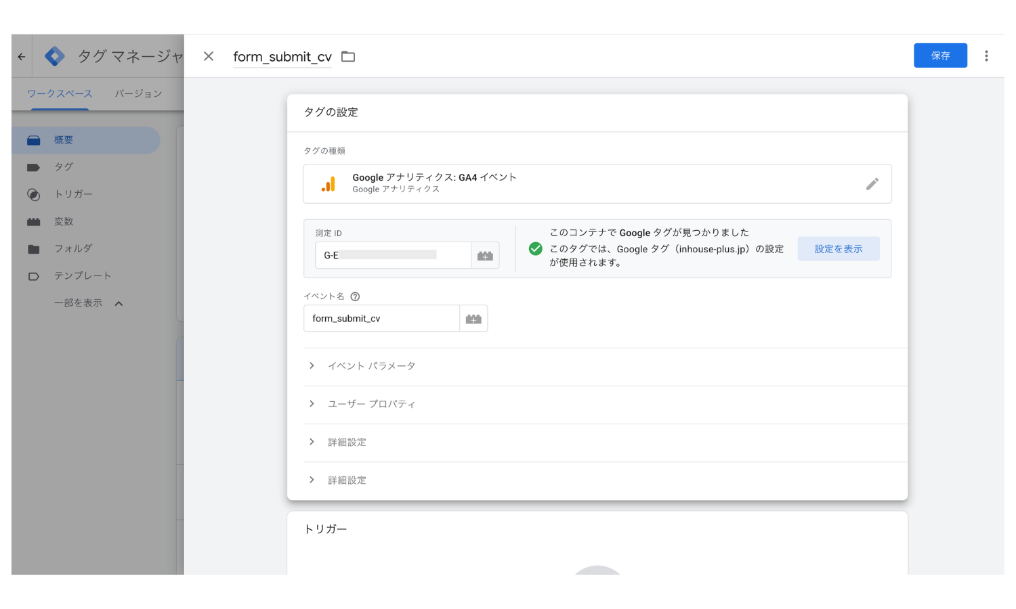
Task: Click the Google Analytics tag type icon
Action: [x=329, y=184]
